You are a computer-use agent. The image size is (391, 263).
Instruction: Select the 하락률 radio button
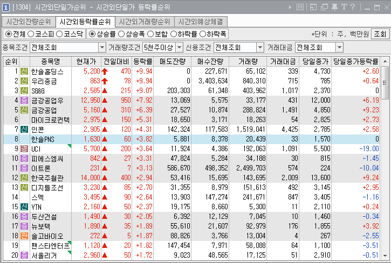[174, 34]
